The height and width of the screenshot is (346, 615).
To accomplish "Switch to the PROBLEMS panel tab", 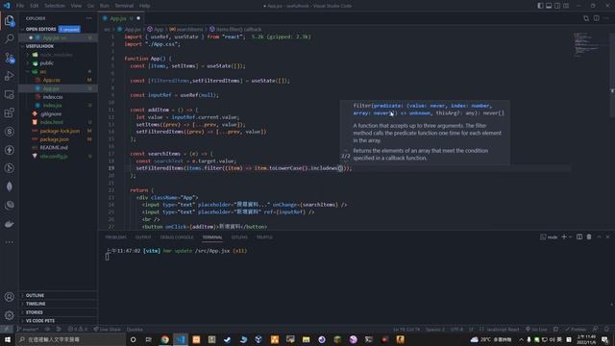I will (x=116, y=237).
